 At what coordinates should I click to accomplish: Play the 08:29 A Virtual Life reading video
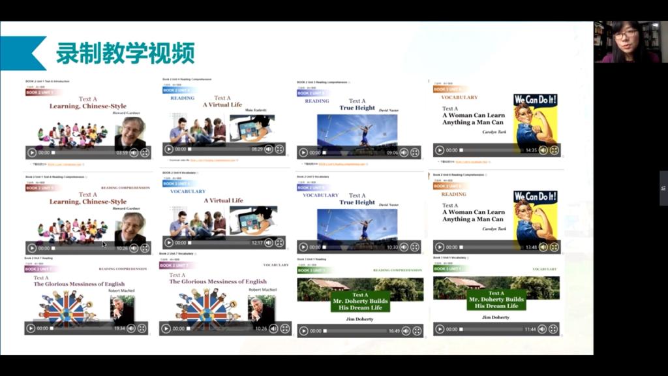point(169,149)
